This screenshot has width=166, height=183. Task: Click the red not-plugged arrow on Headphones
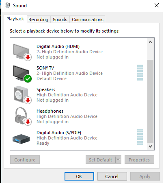tap(28, 122)
